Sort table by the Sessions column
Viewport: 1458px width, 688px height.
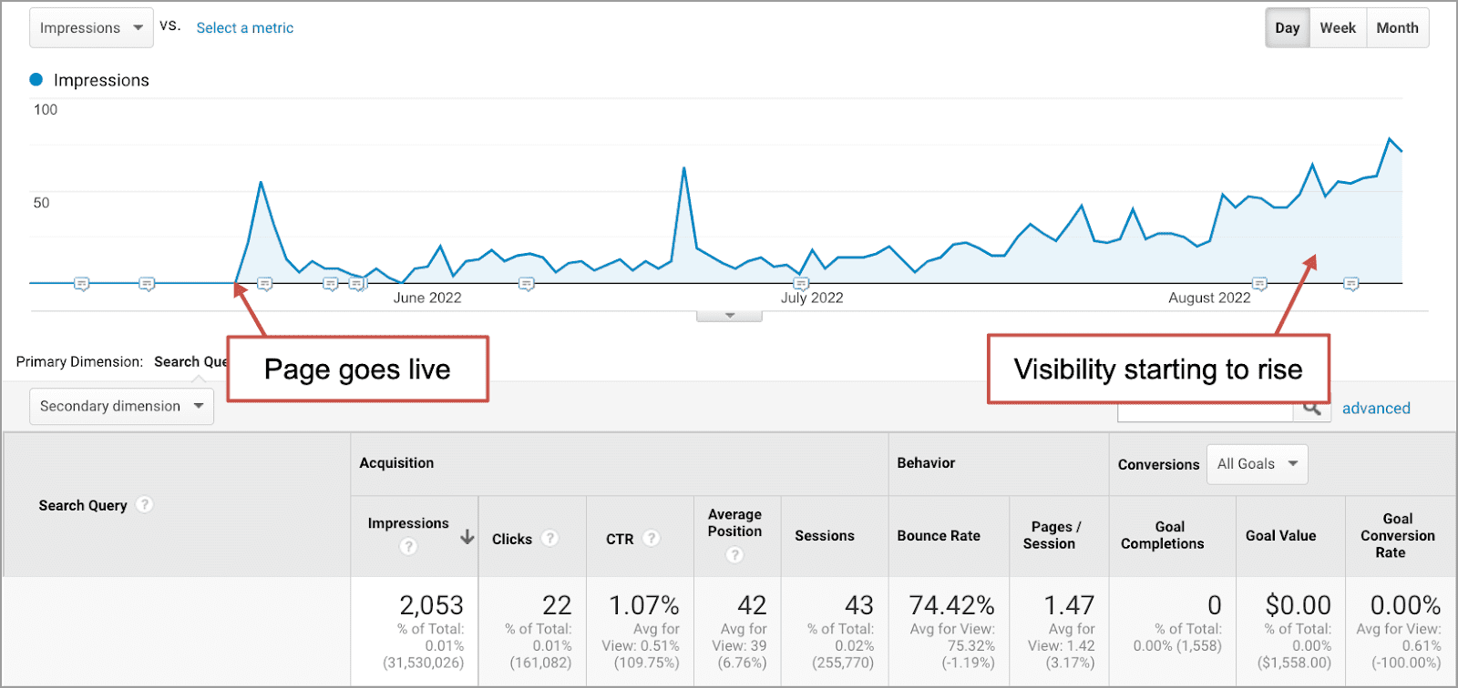[825, 536]
